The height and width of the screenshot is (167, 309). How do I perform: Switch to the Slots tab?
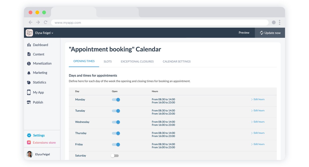[x=107, y=61]
